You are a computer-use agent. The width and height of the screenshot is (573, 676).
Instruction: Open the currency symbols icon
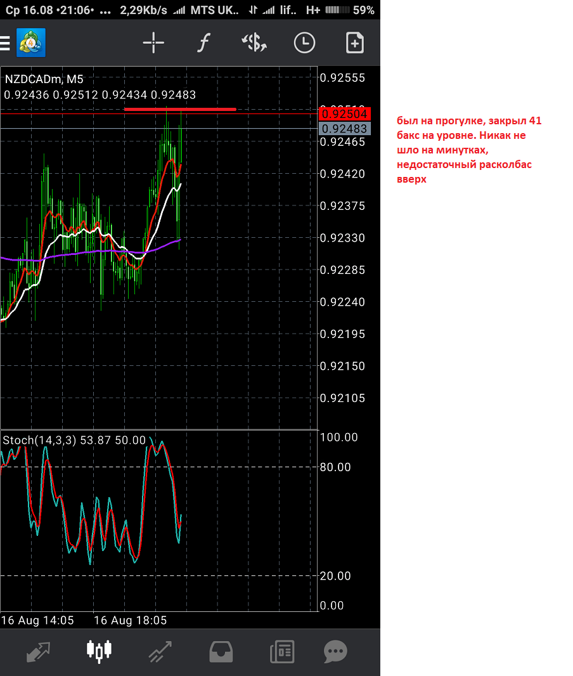[x=254, y=42]
